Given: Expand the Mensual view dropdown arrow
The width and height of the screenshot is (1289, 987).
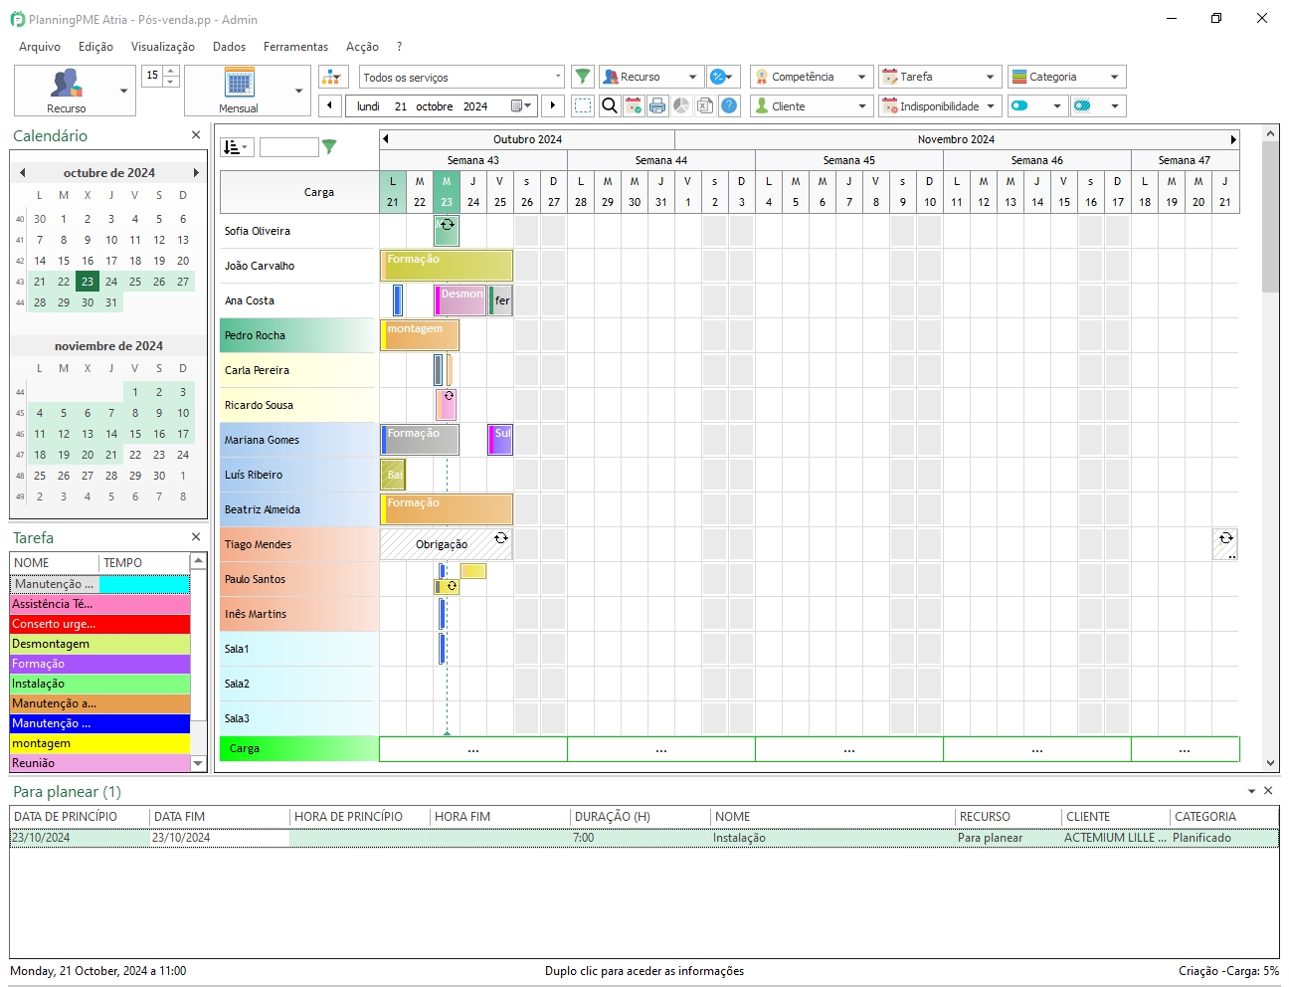Looking at the screenshot, I should (x=298, y=91).
